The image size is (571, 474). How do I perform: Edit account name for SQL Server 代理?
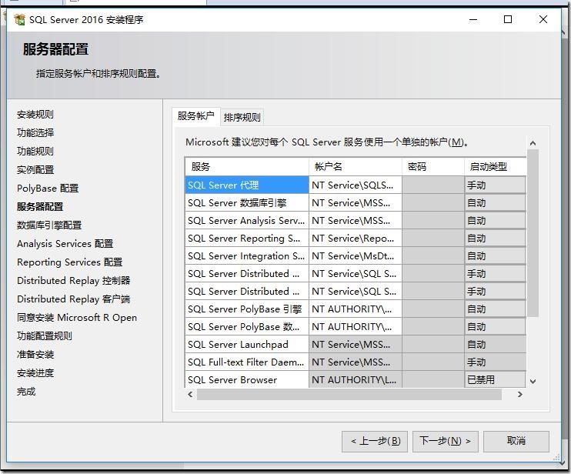(x=356, y=185)
